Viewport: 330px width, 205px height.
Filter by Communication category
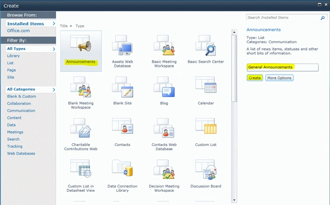(21, 111)
